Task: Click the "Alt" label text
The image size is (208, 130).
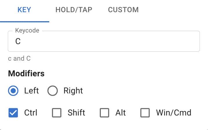Action: click(121, 113)
